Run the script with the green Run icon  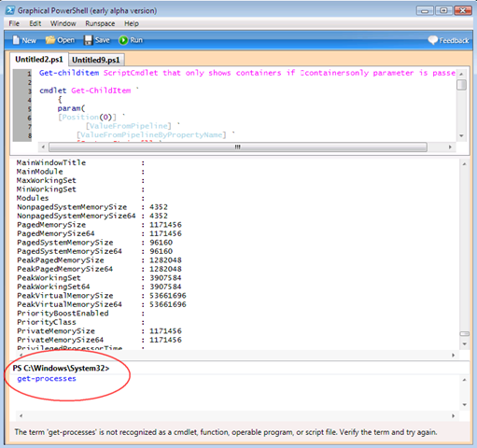pyautogui.click(x=123, y=40)
